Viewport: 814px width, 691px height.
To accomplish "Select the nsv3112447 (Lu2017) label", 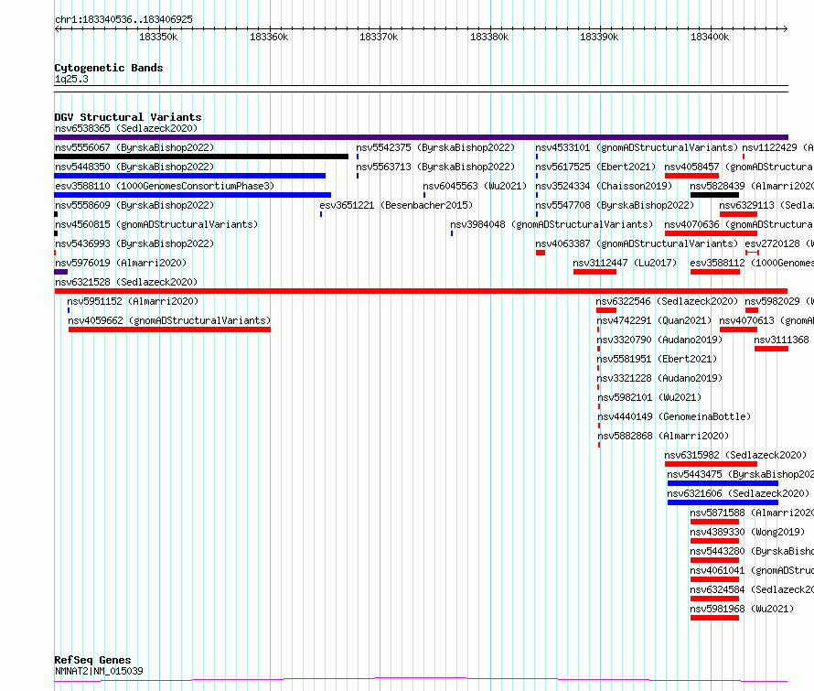I will tap(625, 263).
